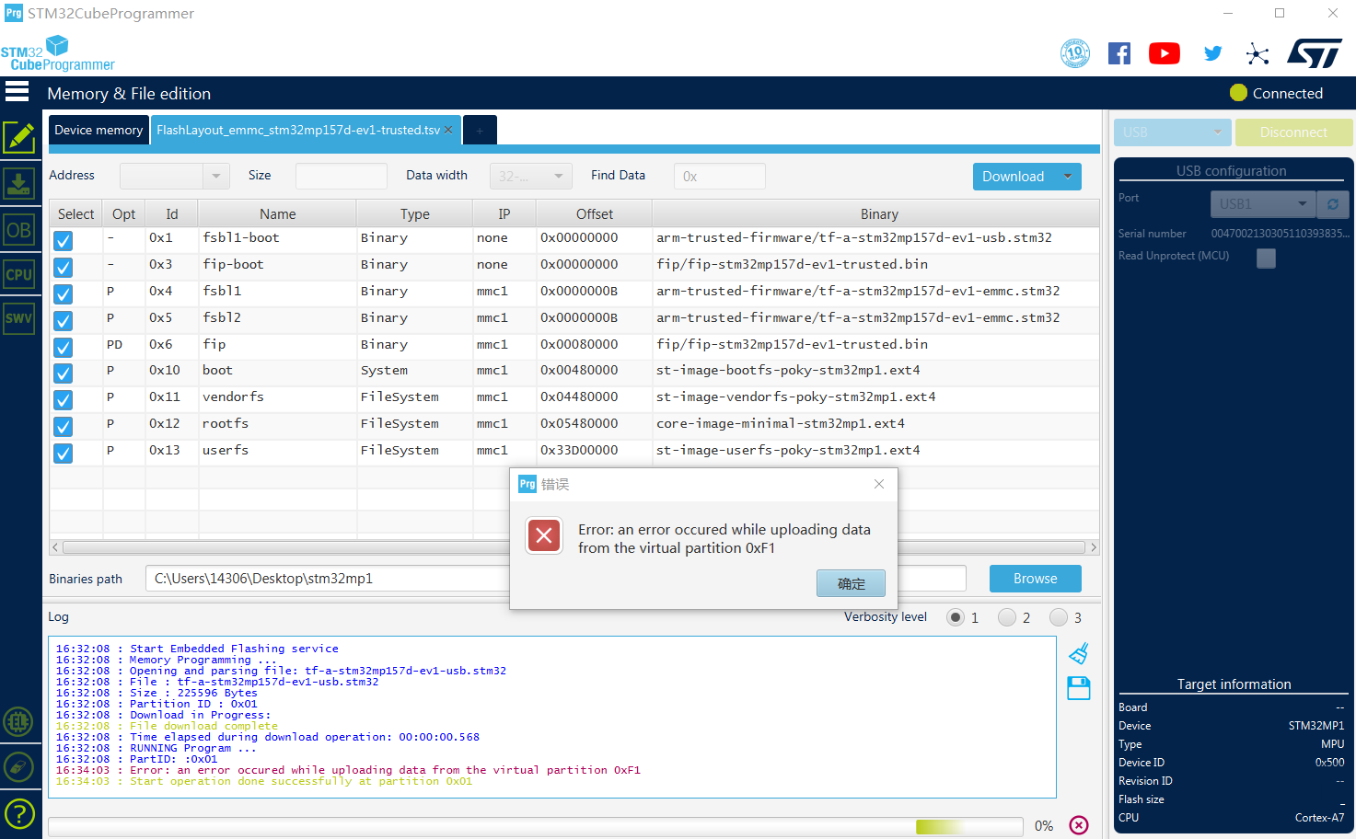Screen dimensions: 1356x839
Task: Open the OB option bytes panel
Action: coord(19,230)
